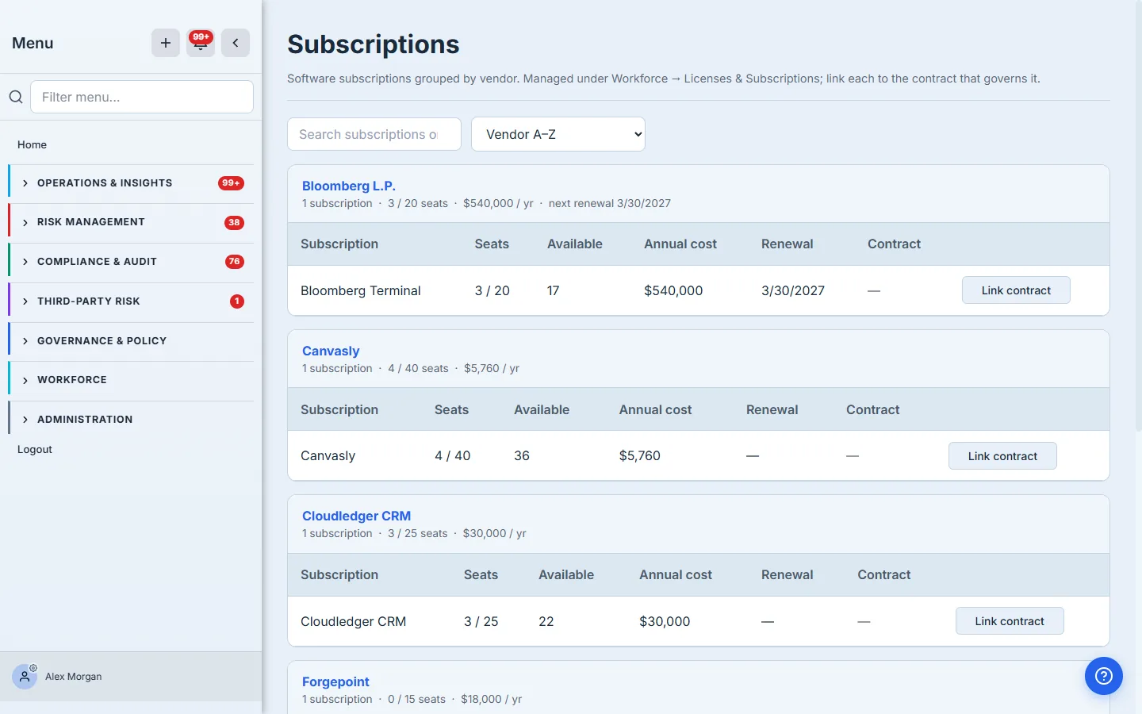Image resolution: width=1142 pixels, height=714 pixels.
Task: Expand Administration section chevron
Action: pyautogui.click(x=25, y=420)
